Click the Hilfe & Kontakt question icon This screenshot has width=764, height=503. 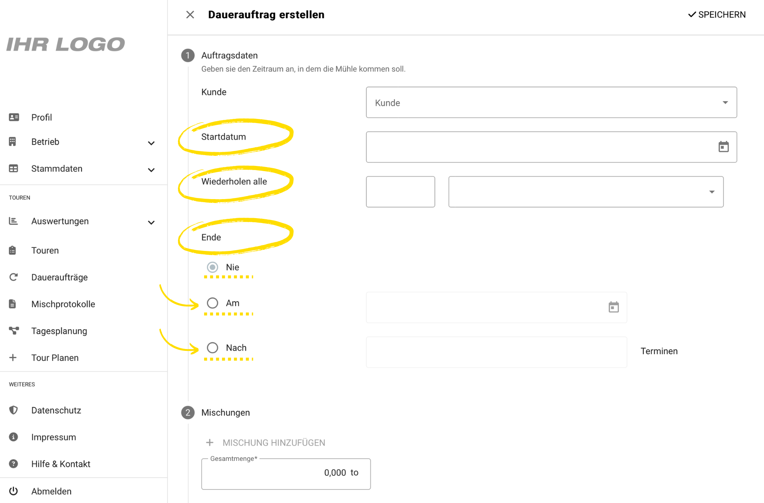coord(13,464)
